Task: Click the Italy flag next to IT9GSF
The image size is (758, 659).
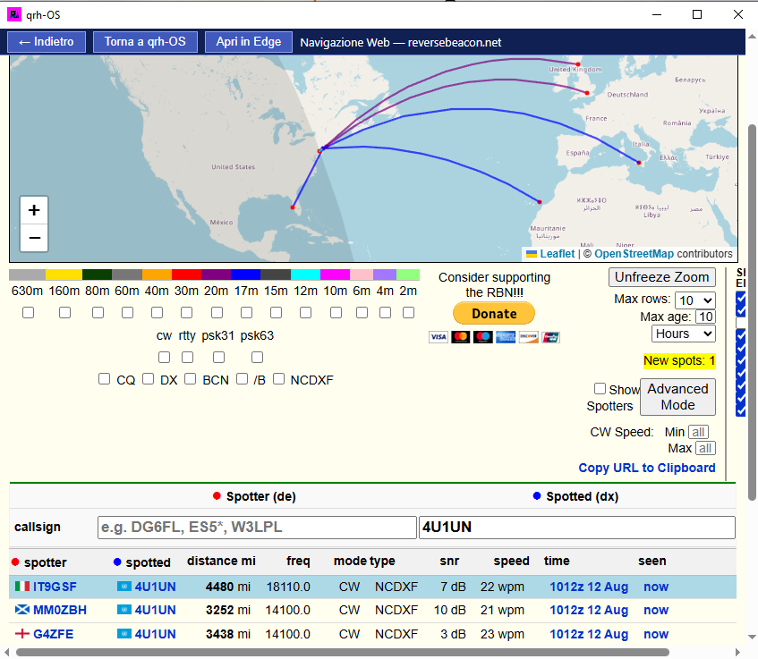Action: pos(22,587)
